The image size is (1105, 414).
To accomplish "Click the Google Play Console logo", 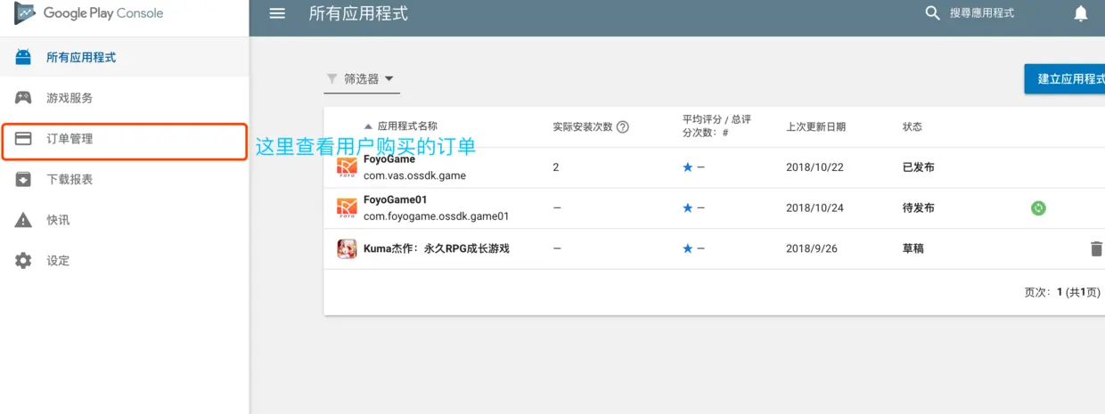I will pyautogui.click(x=89, y=13).
